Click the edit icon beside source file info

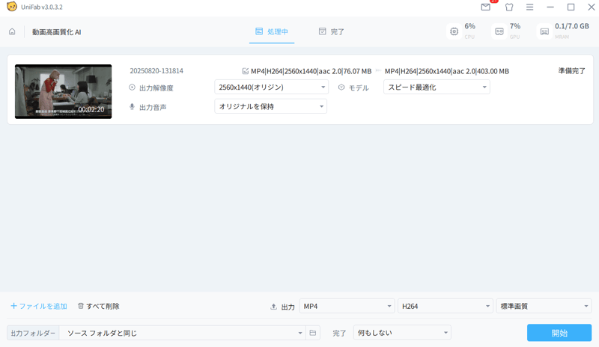coord(246,71)
